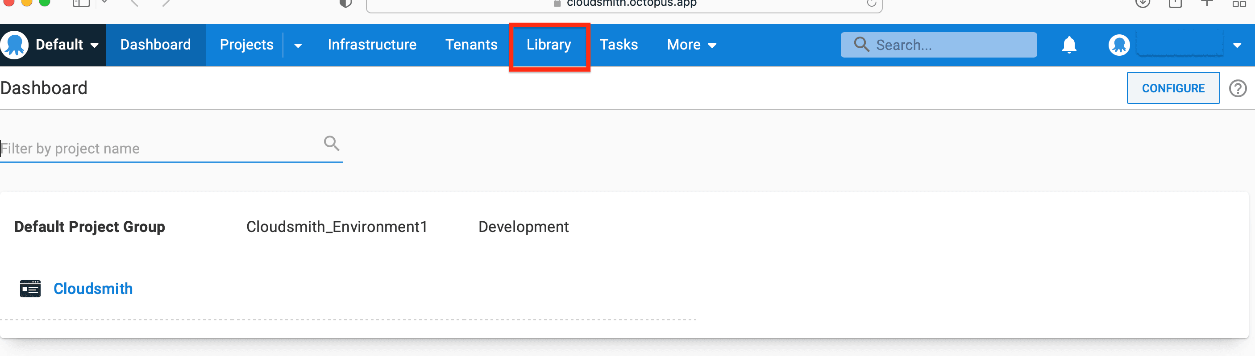This screenshot has height=356, width=1255.
Task: Click the user avatar icon
Action: 1118,46
